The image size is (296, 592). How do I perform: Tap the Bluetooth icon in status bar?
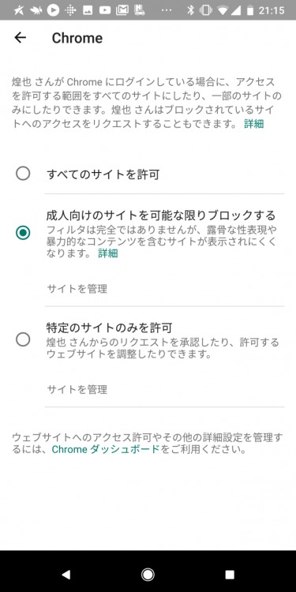pyautogui.click(x=191, y=10)
